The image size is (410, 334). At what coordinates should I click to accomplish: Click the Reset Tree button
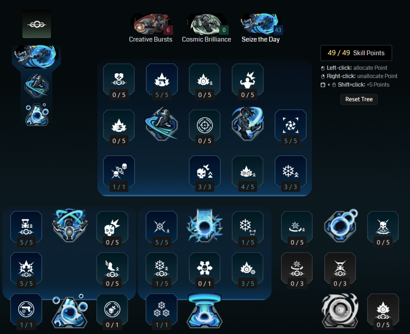359,99
